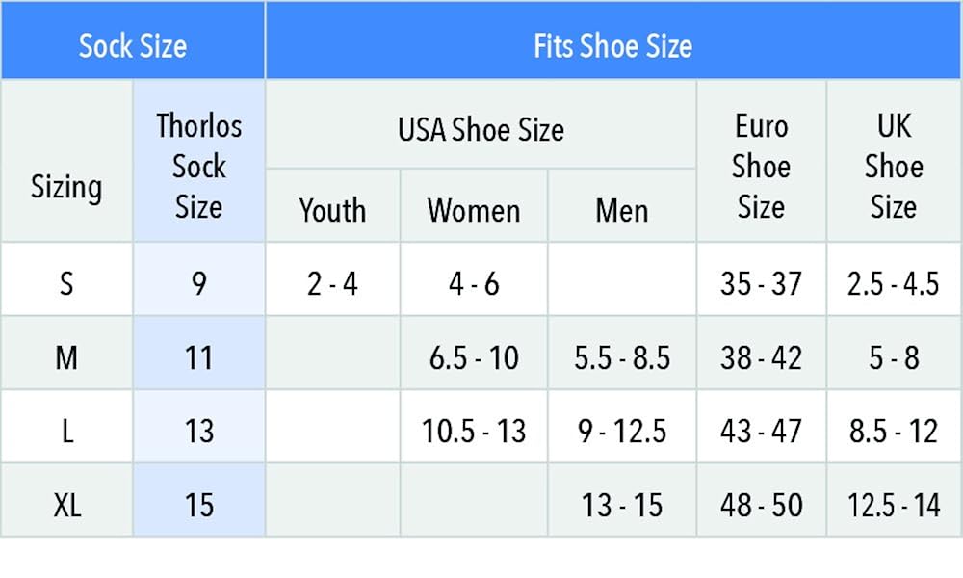The width and height of the screenshot is (963, 578).
Task: Click the "Youth" sub-column header
Action: tap(332, 210)
